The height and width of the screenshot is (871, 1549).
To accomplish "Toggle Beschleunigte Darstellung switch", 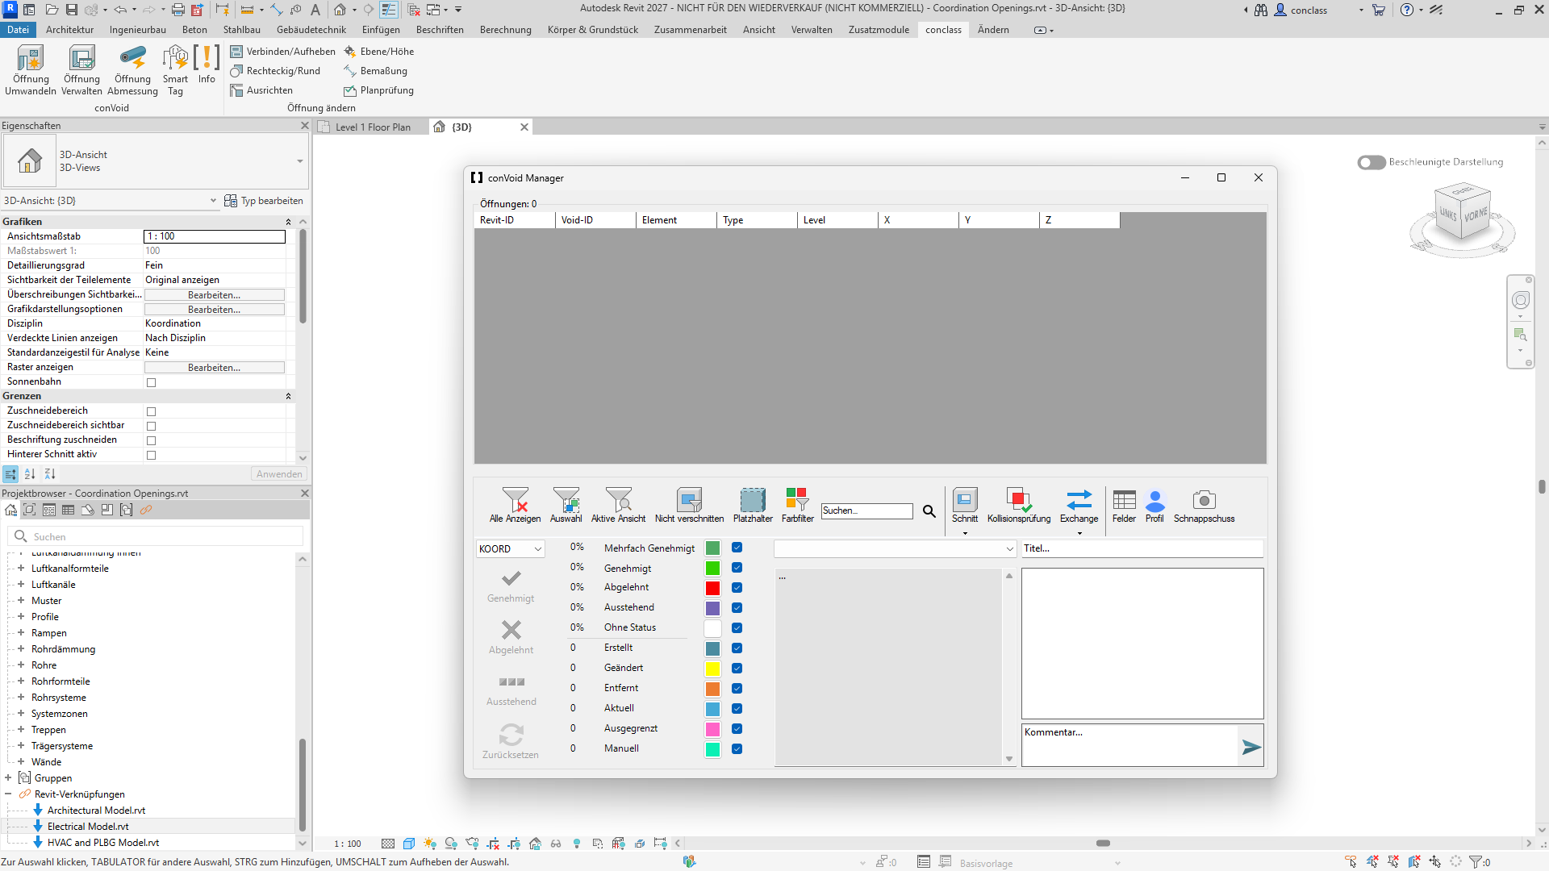I will pos(1371,162).
